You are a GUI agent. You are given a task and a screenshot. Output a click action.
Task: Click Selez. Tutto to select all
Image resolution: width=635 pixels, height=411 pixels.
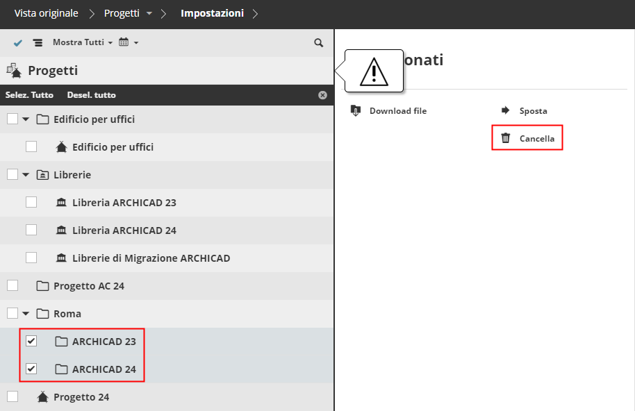(29, 95)
